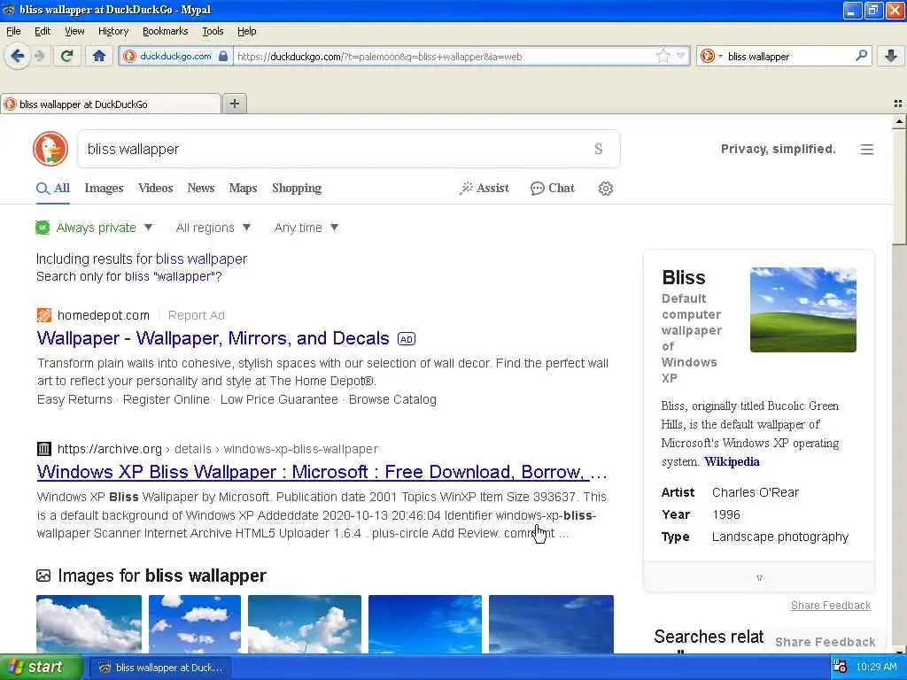Open the Bookmarks menu
The image size is (907, 680).
(165, 31)
